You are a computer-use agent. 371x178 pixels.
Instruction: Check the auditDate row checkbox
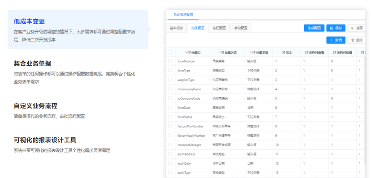click(170, 163)
